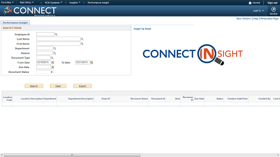Select the Performance Insight tab
This screenshot has height=157, width=280.
click(x=15, y=23)
